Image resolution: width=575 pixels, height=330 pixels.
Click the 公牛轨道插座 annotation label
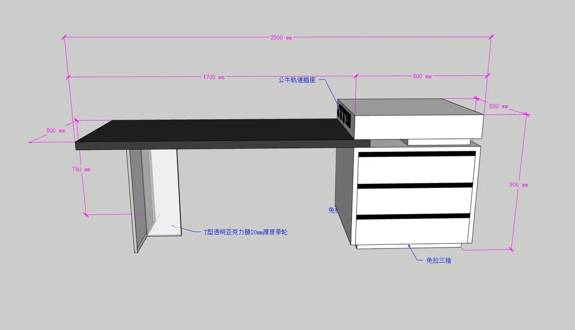(297, 80)
